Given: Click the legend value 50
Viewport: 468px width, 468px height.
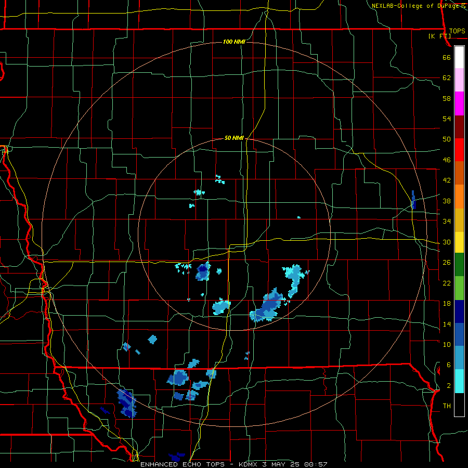Looking at the screenshot, I should pos(447,139).
